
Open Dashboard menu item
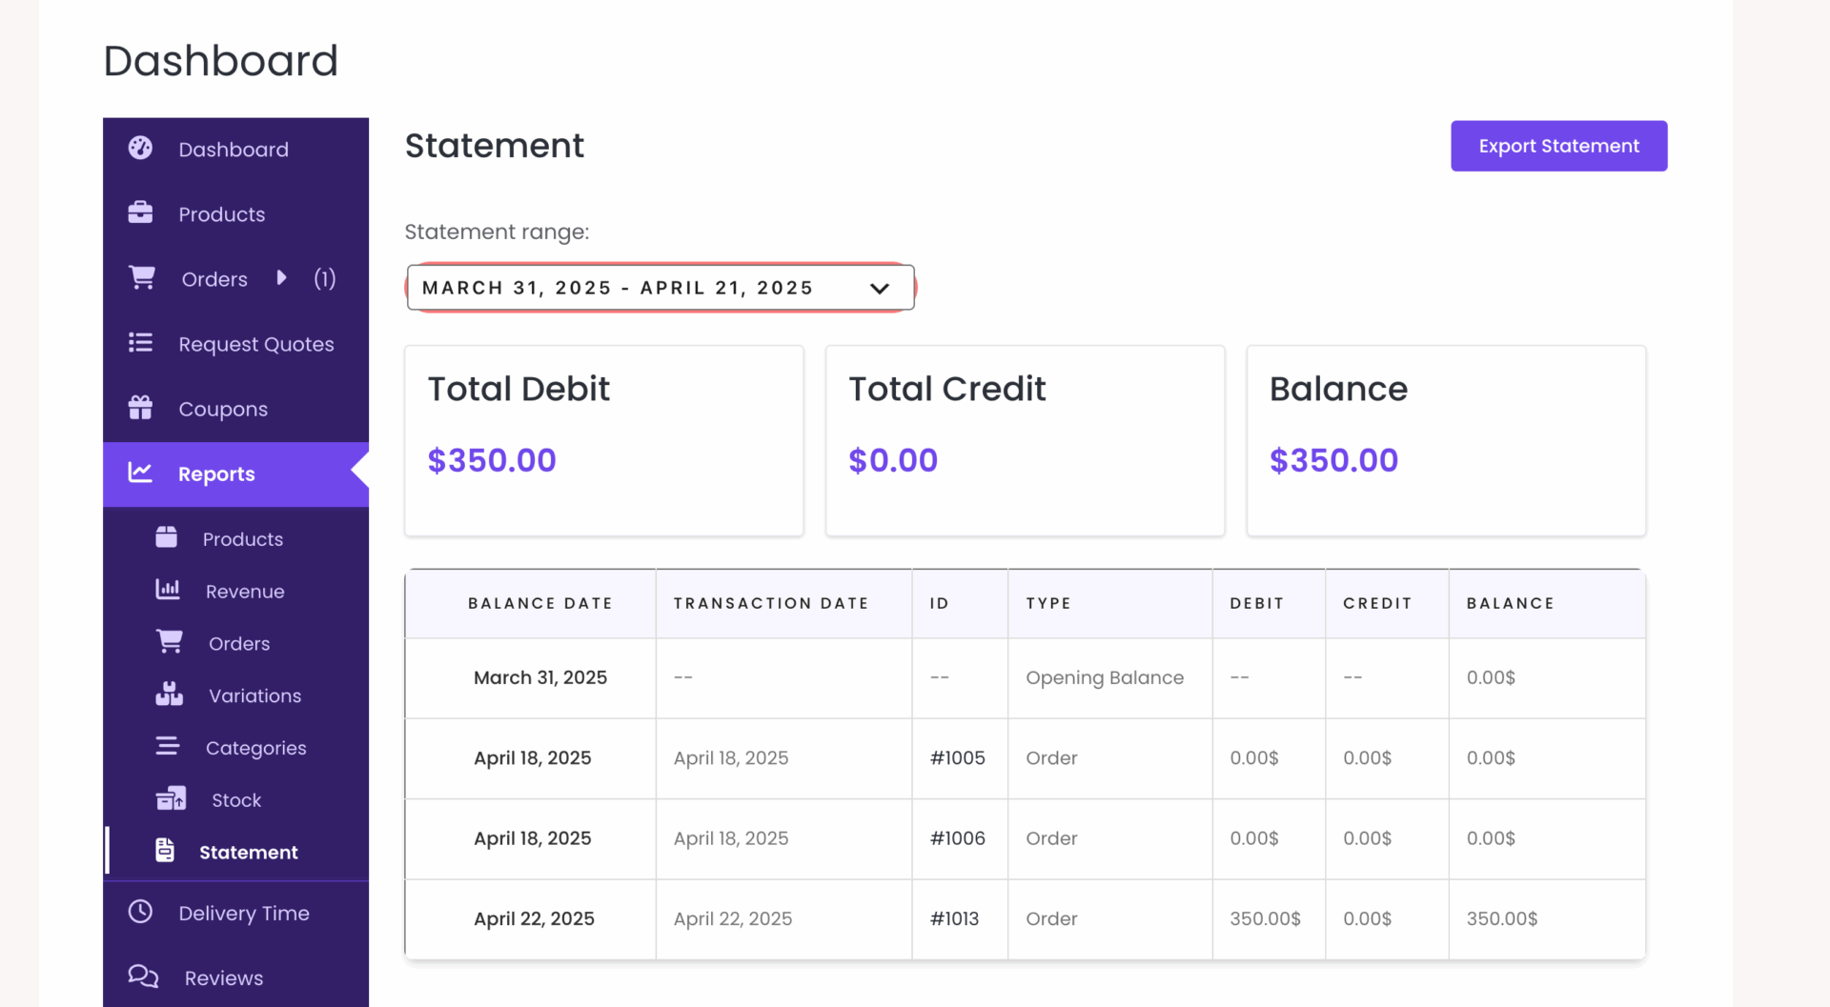[x=235, y=150]
